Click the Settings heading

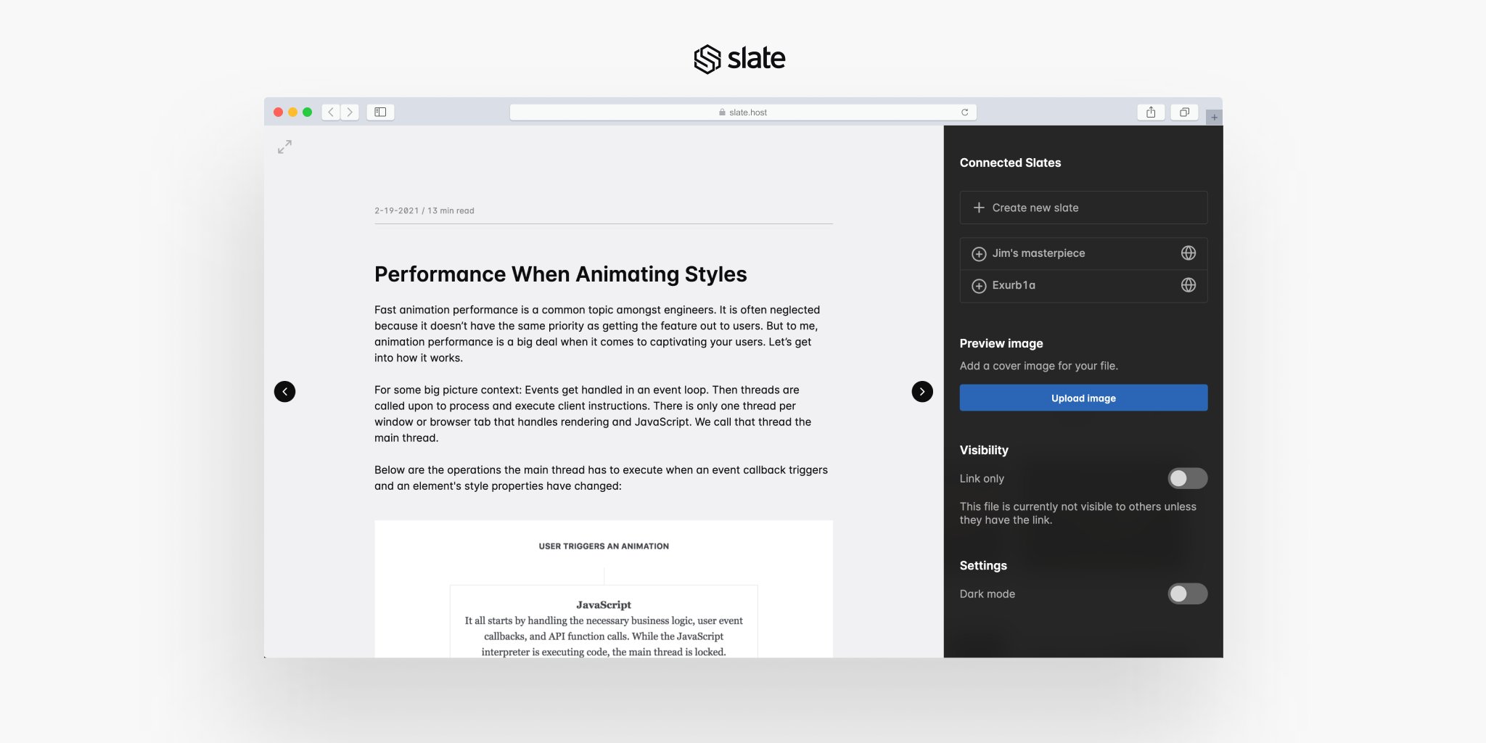(983, 565)
